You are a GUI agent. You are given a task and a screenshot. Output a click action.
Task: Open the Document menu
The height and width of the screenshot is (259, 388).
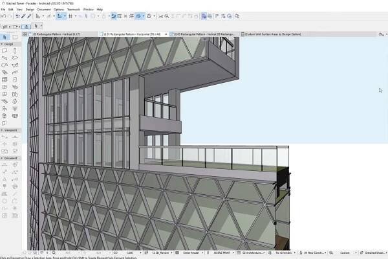pyautogui.click(x=43, y=10)
